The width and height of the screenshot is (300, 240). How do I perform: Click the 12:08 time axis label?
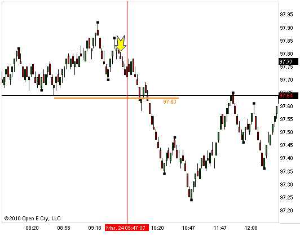click(x=251, y=228)
